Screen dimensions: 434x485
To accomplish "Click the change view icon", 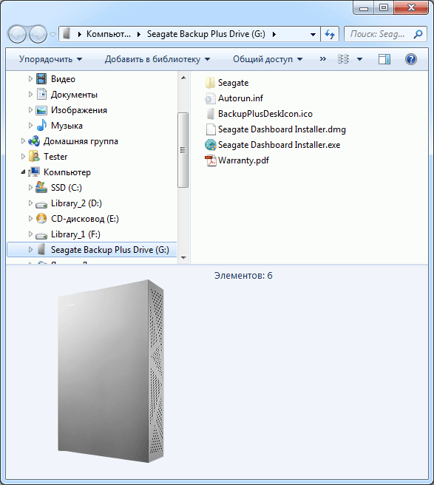I will coord(343,59).
